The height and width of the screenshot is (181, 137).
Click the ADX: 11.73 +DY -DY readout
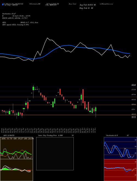[x=17, y=138]
